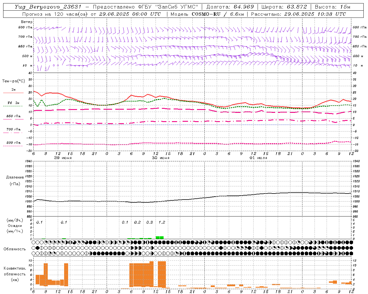Click the precipitation value "0.3"
Viewport: 368px width, 294px height.
[x=149, y=222]
